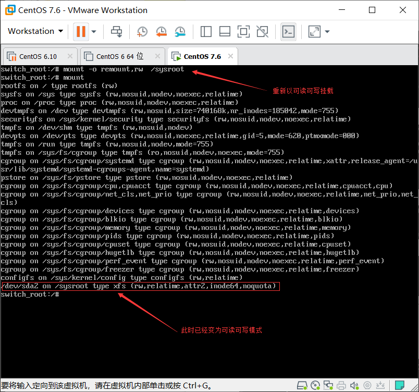Click the stretch guest display icon
The width and height of the screenshot is (419, 392).
coord(314,31)
